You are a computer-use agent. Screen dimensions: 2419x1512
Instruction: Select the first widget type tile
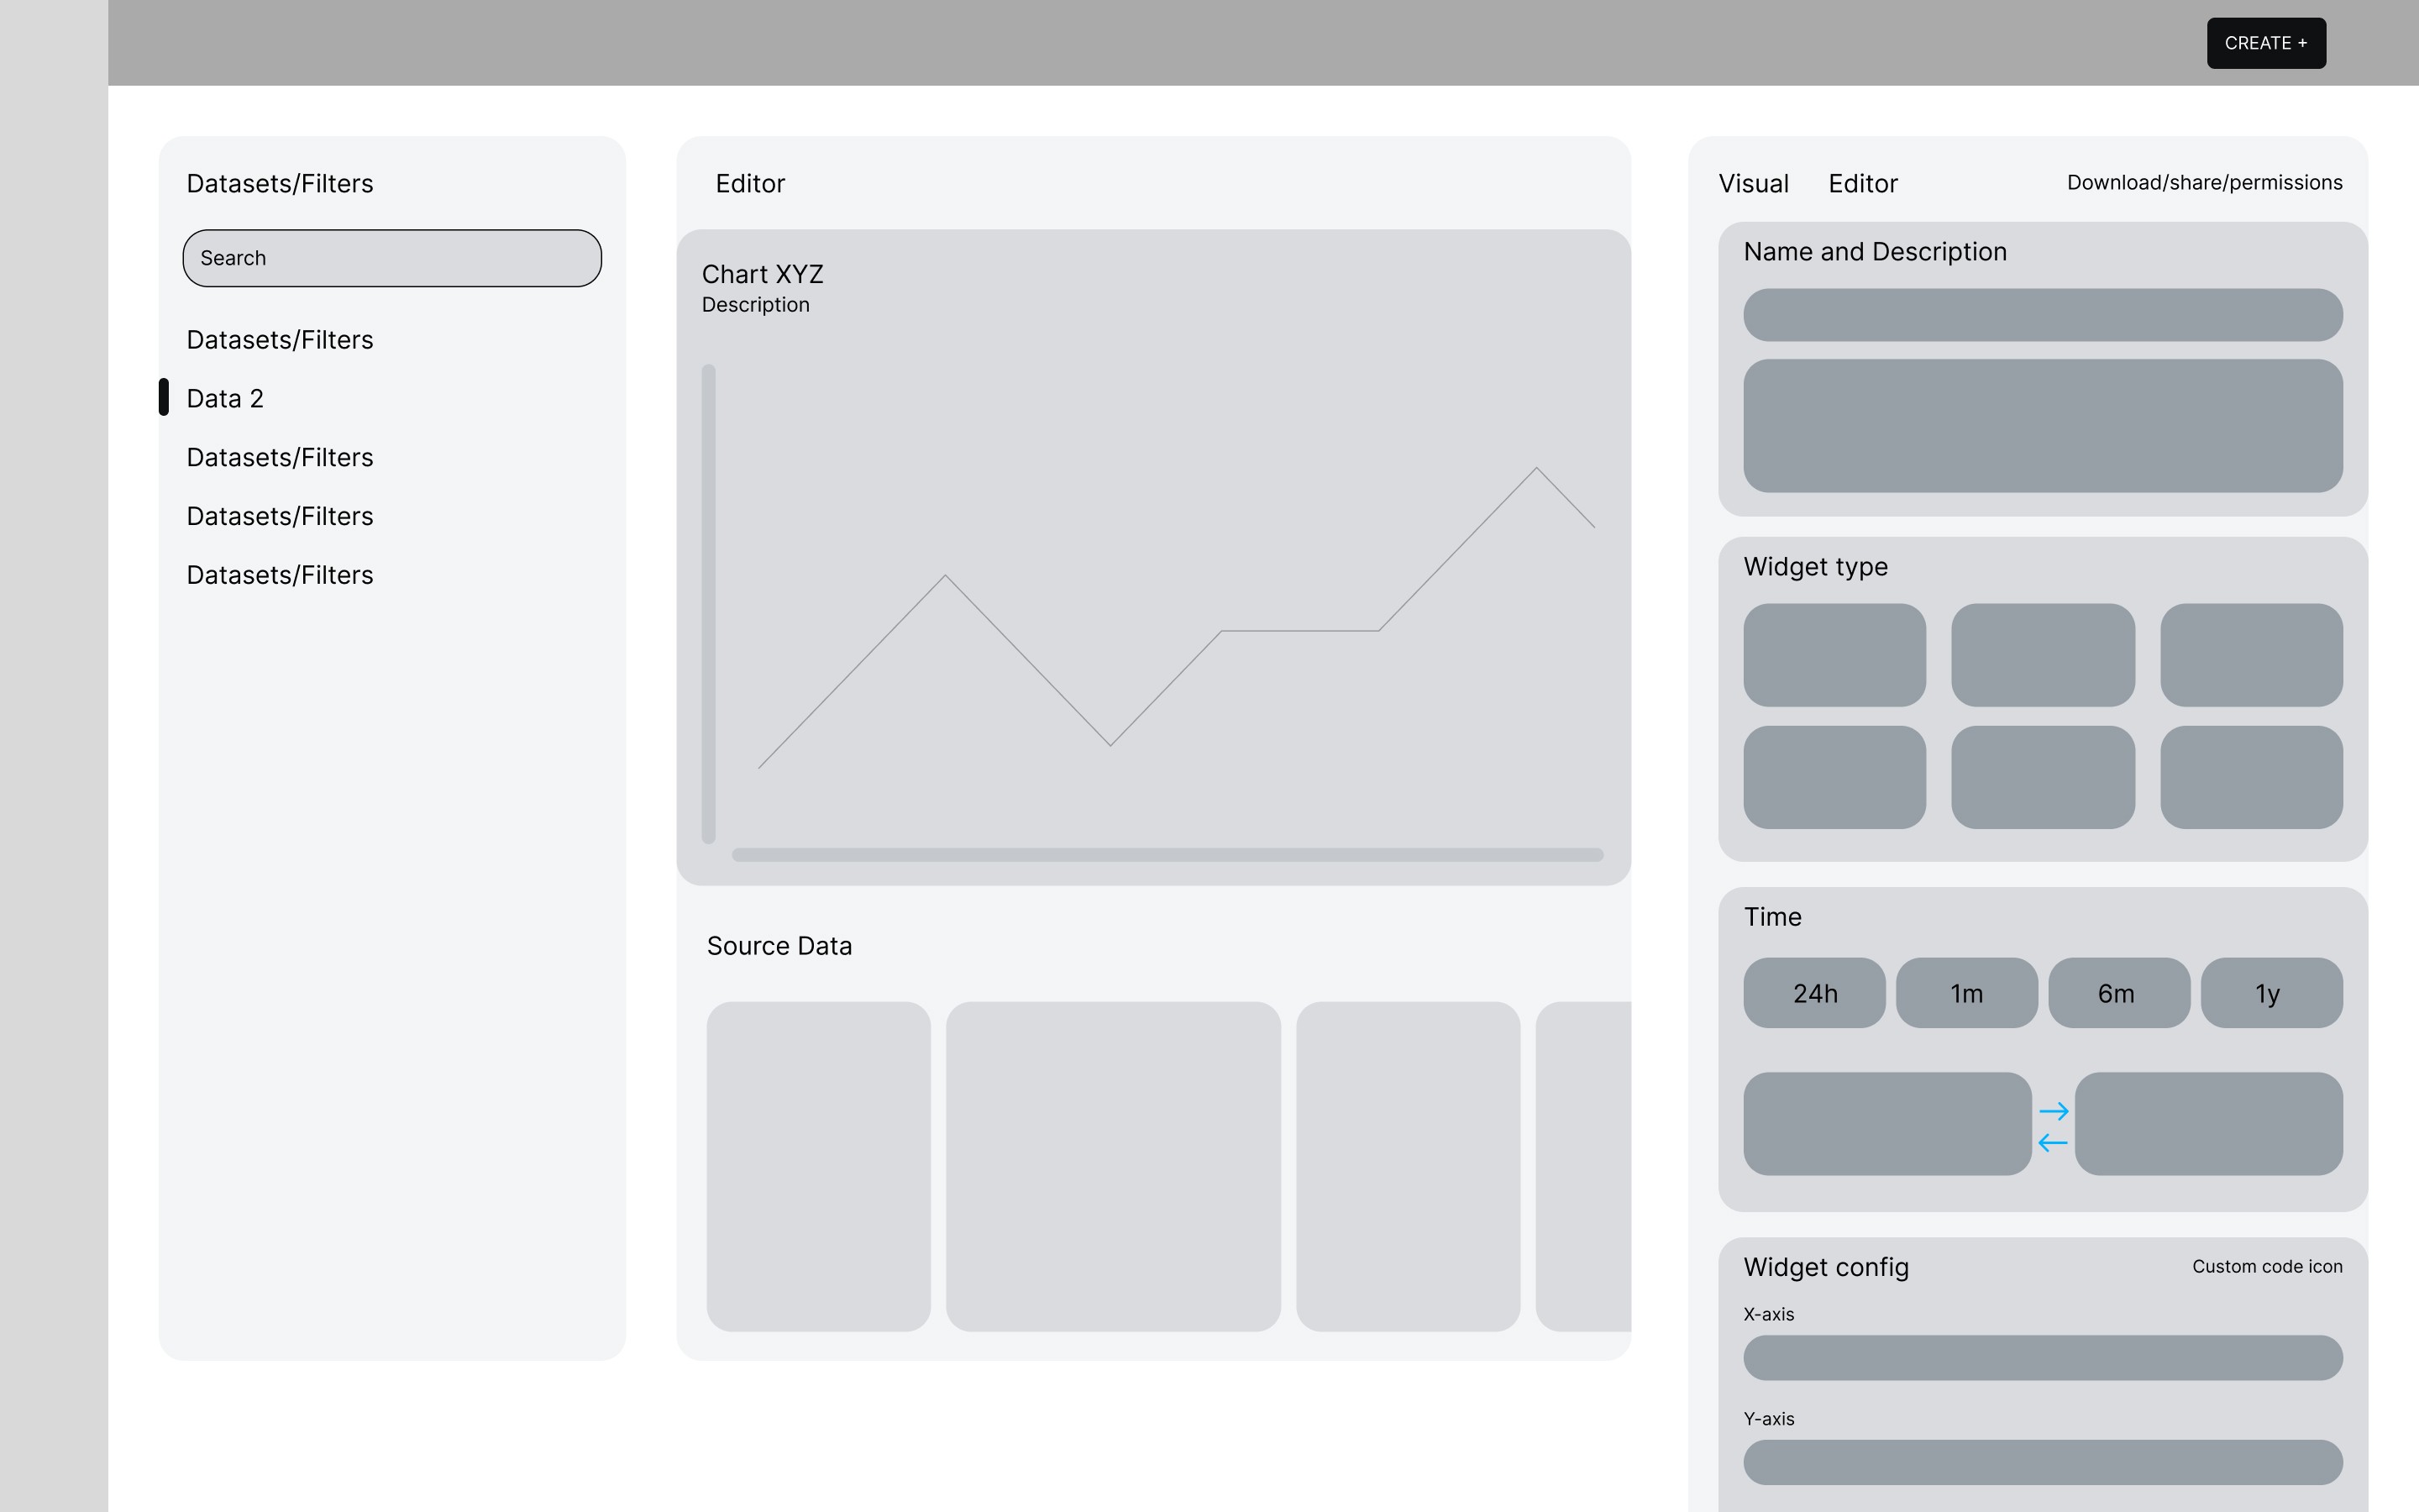(1834, 655)
